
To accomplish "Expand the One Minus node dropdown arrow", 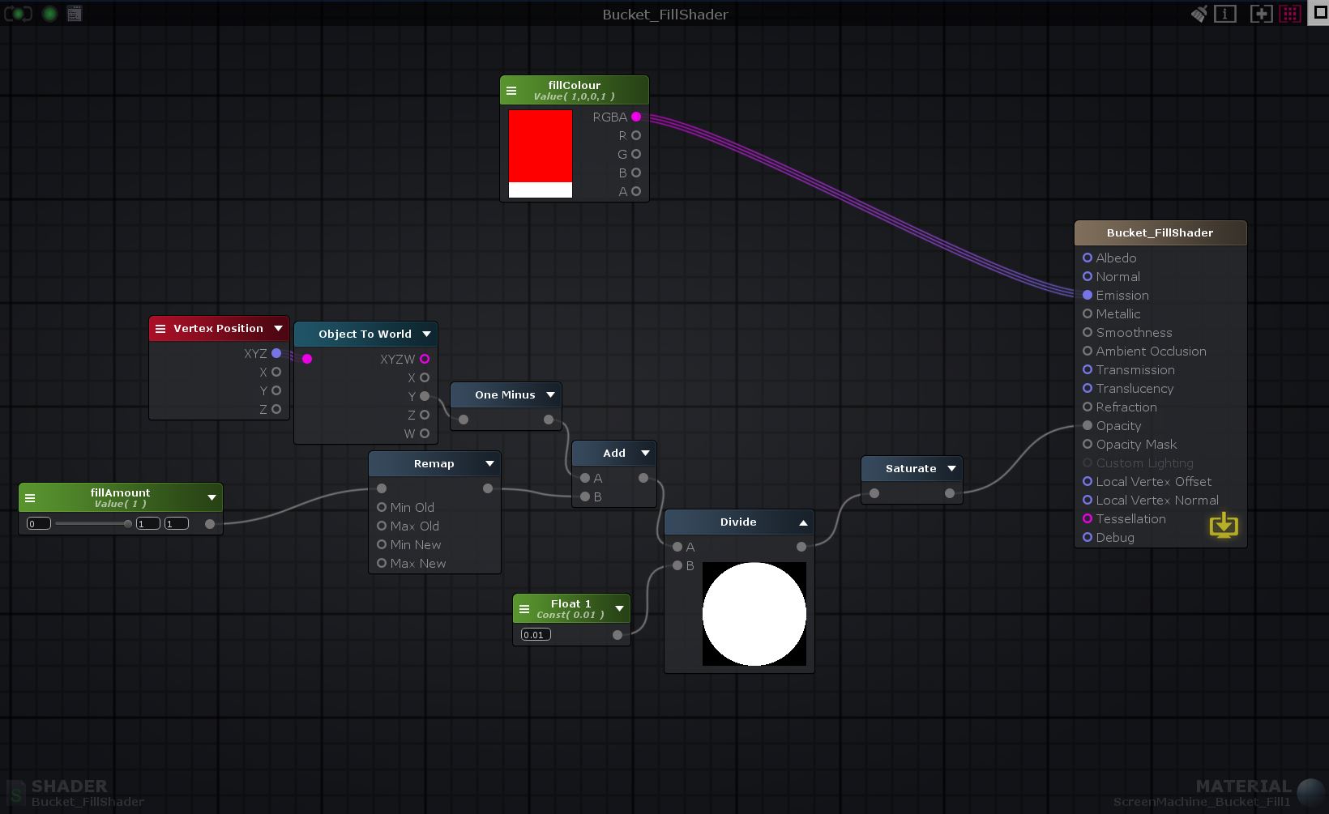I will click(x=550, y=395).
